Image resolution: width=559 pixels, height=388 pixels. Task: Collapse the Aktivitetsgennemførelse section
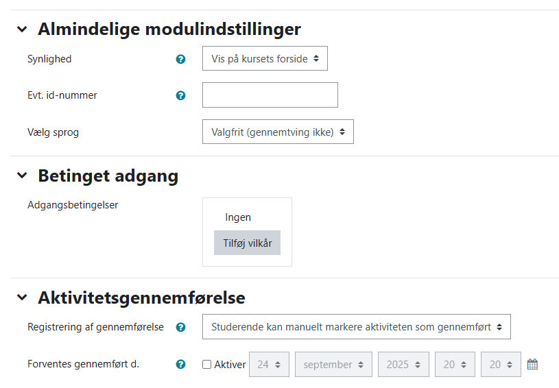click(x=23, y=298)
